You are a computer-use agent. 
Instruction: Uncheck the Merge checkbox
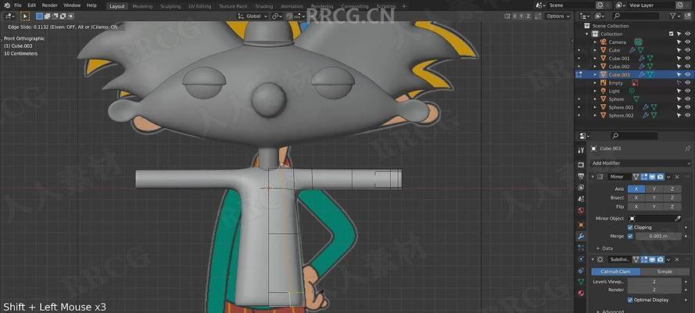[630, 236]
